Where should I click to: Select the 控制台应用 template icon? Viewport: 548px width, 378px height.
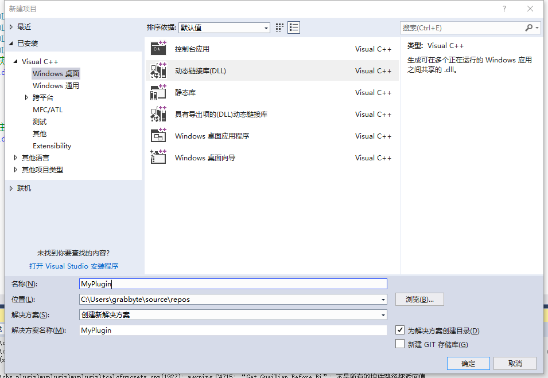point(158,49)
